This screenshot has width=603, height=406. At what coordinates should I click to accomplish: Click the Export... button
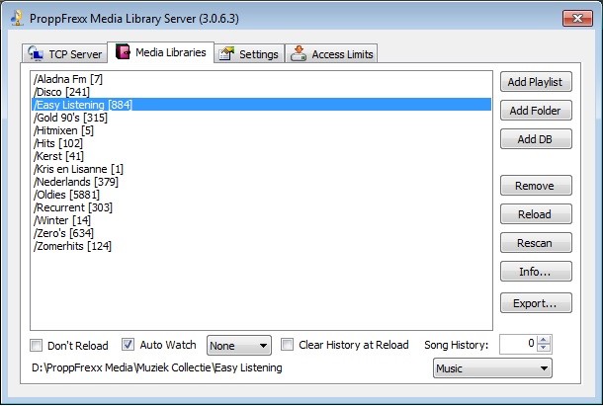click(x=536, y=303)
